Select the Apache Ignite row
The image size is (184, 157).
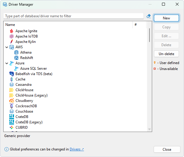click(x=26, y=31)
